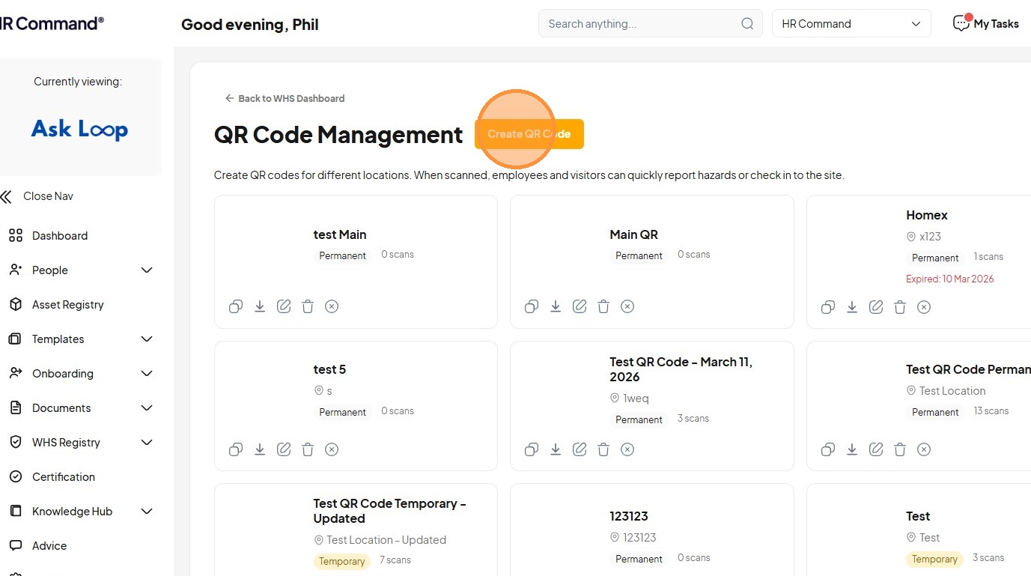Delete the test Main QR code
The image size is (1031, 576).
pos(308,306)
